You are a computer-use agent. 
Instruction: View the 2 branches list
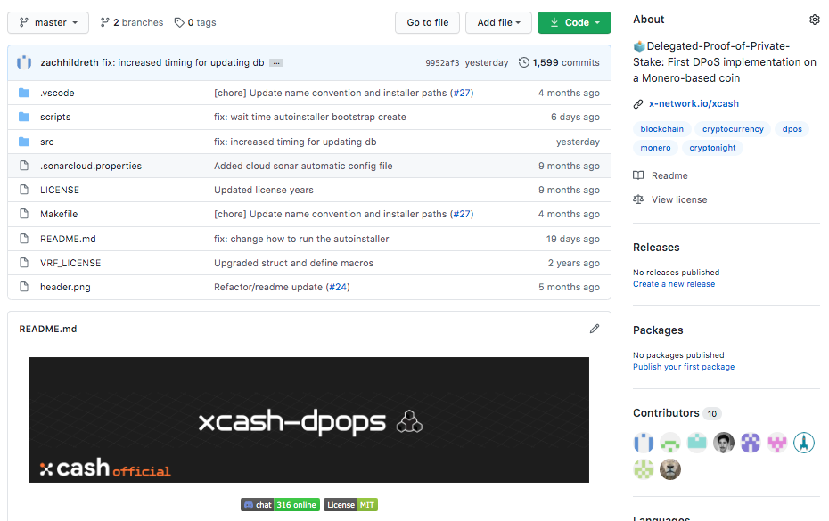132,23
